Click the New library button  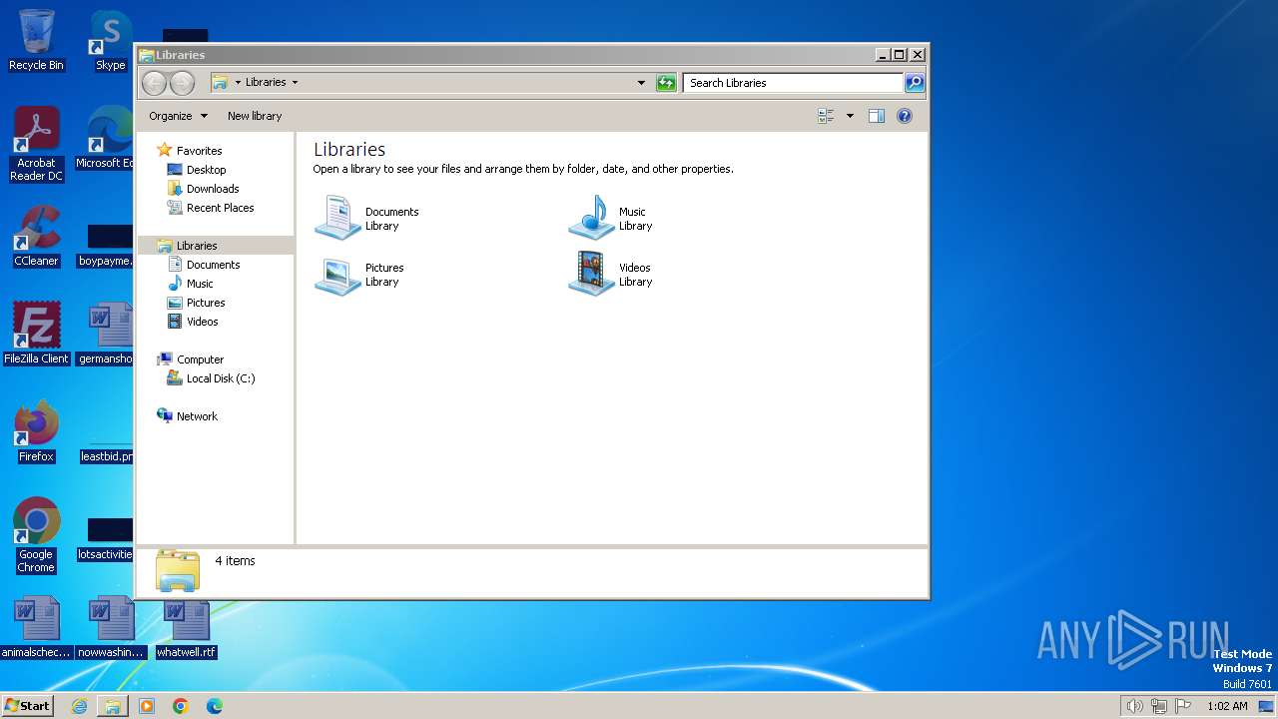pyautogui.click(x=255, y=116)
